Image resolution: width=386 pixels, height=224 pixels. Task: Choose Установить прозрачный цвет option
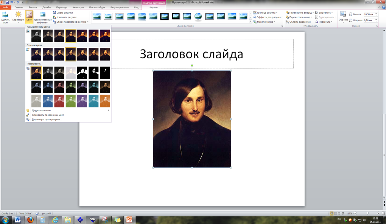(x=68, y=115)
